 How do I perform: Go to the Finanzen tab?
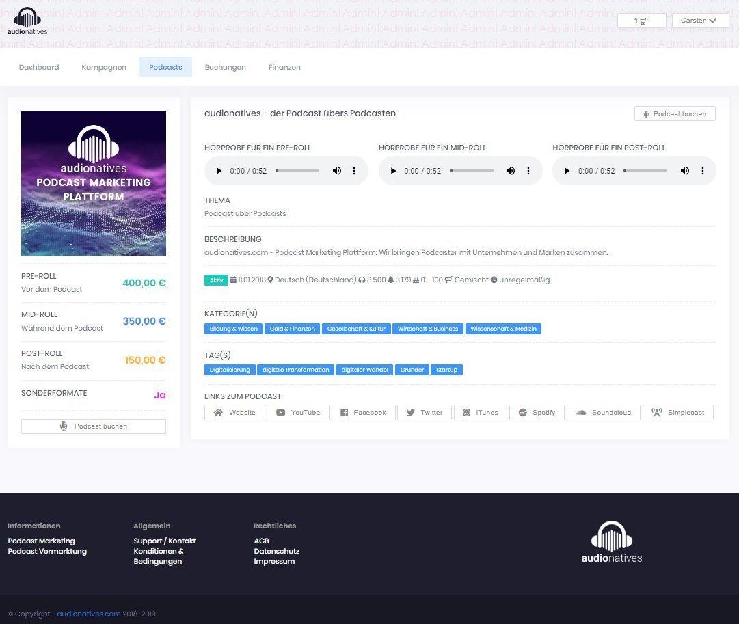[284, 67]
